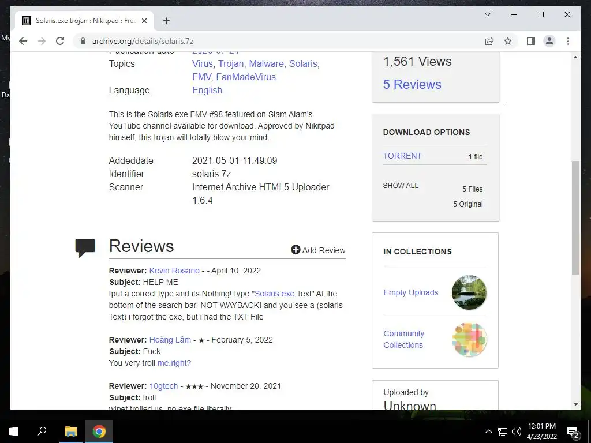Close the Solaris.exe trojan tab
591x443 pixels.
pos(144,21)
